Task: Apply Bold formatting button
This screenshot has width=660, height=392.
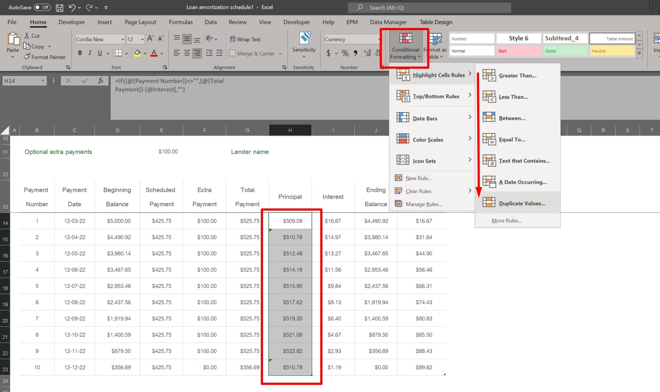Action: (x=80, y=53)
